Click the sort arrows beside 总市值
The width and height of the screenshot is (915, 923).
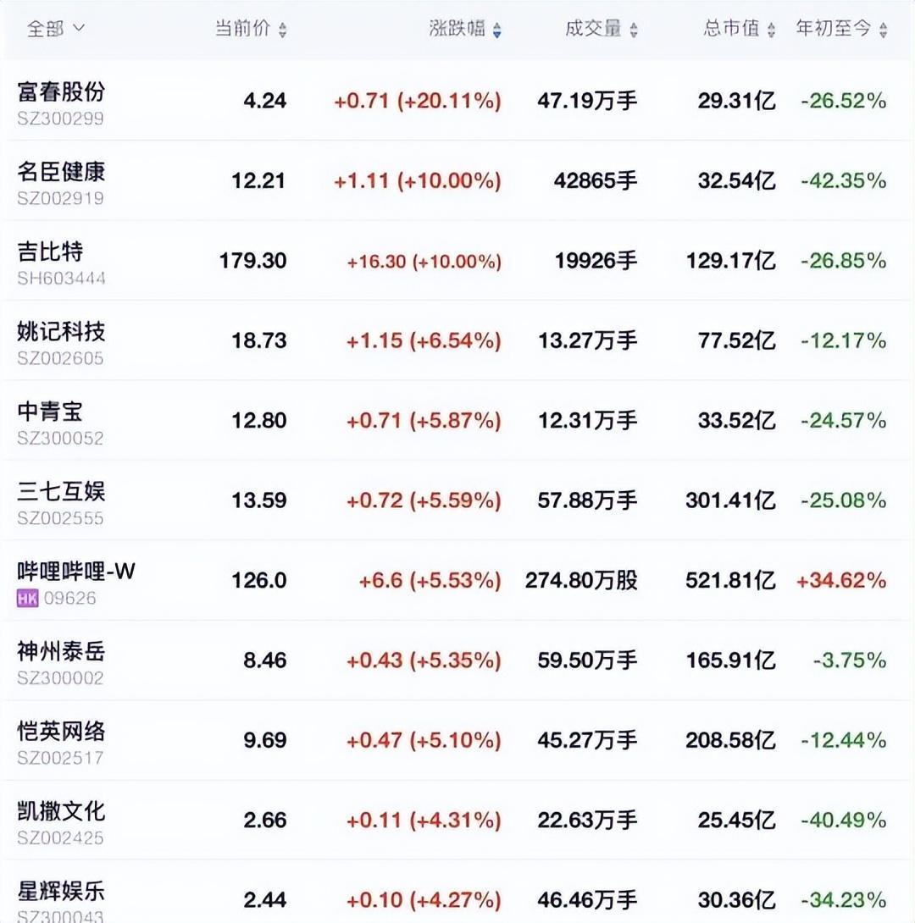click(771, 30)
